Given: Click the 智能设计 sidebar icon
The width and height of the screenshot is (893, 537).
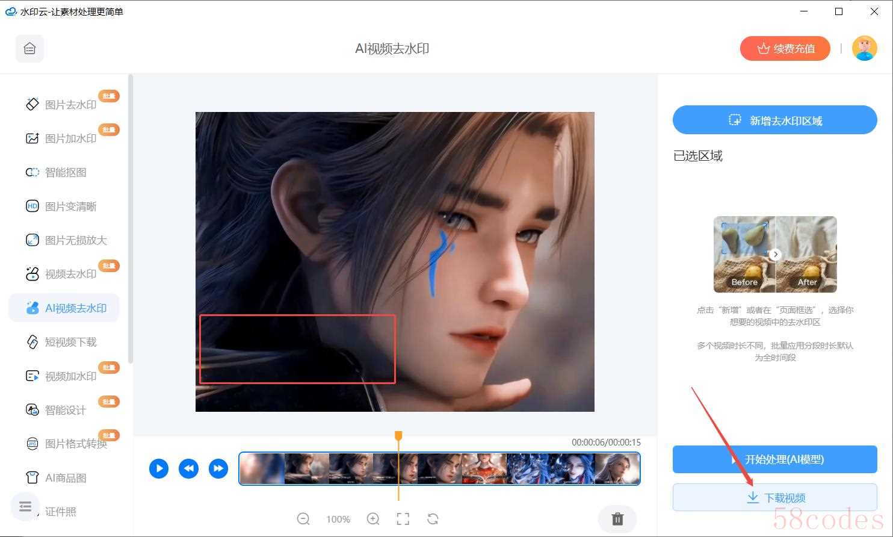Looking at the screenshot, I should 32,410.
